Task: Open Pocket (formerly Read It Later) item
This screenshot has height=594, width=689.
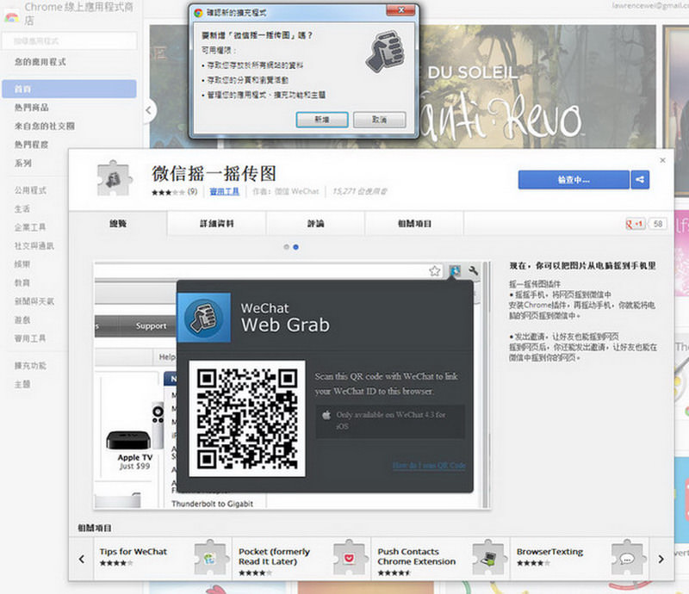Action: point(301,558)
